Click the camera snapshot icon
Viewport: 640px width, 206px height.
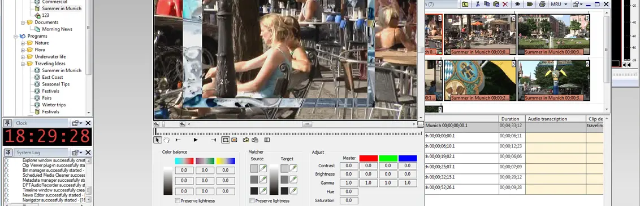(246, 140)
